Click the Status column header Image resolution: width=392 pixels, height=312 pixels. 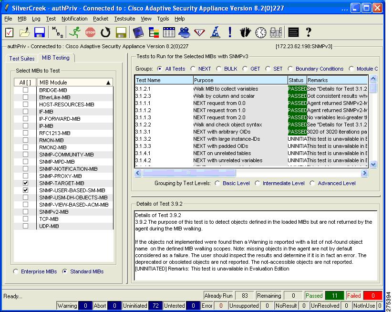pyautogui.click(x=297, y=80)
